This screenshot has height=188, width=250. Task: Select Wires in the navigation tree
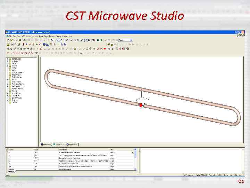tap(14, 70)
